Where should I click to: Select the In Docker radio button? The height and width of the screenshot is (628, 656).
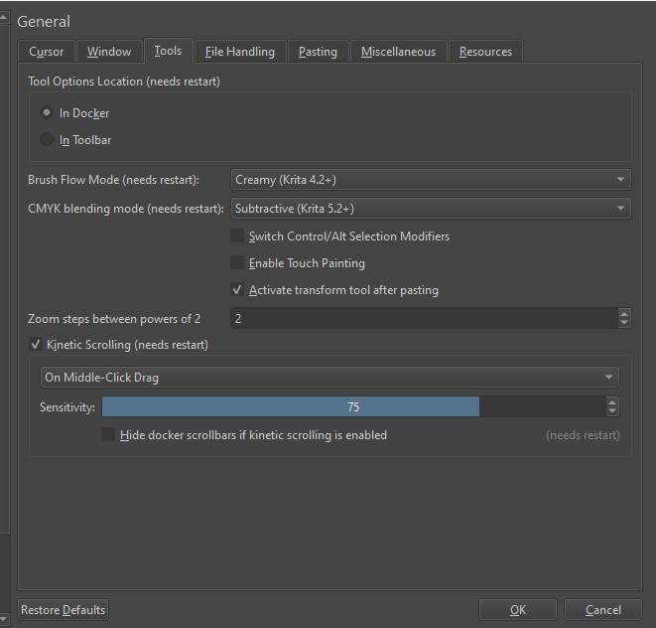(x=47, y=113)
